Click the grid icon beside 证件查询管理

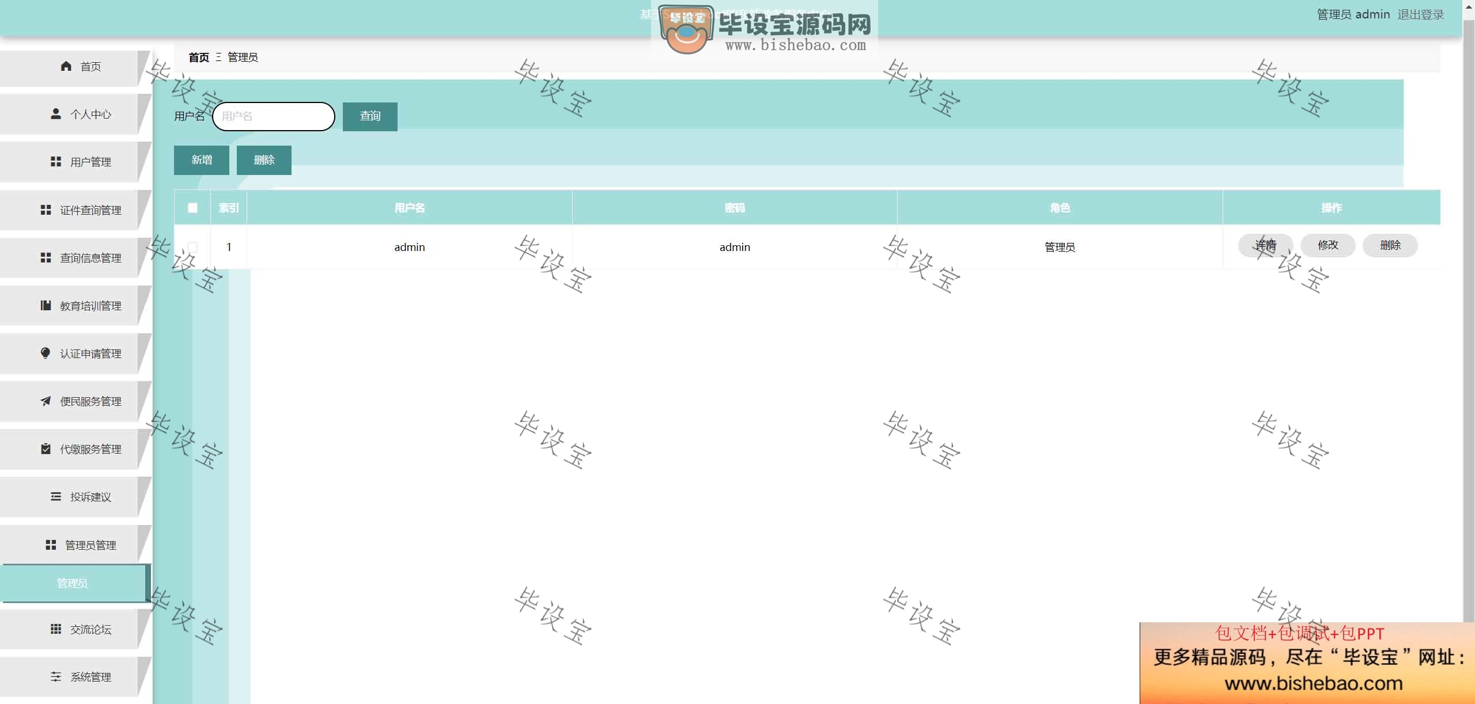(46, 210)
